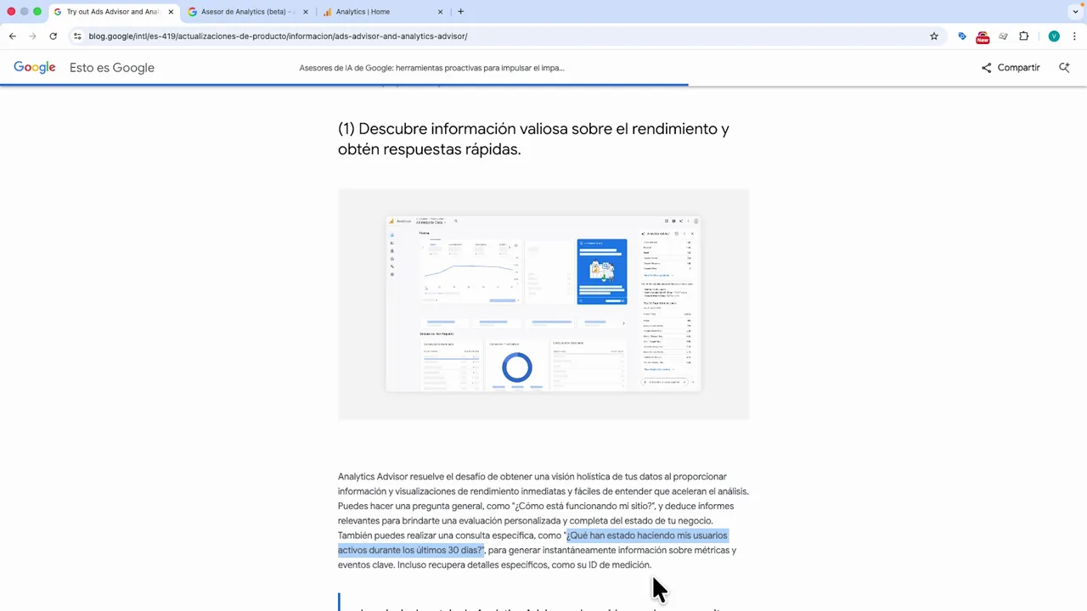Click the quoted question ¿Cómo está funcionando mi sitio?

click(583, 507)
